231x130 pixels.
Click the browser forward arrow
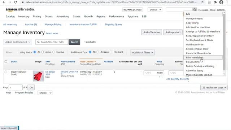(x=10, y=2)
